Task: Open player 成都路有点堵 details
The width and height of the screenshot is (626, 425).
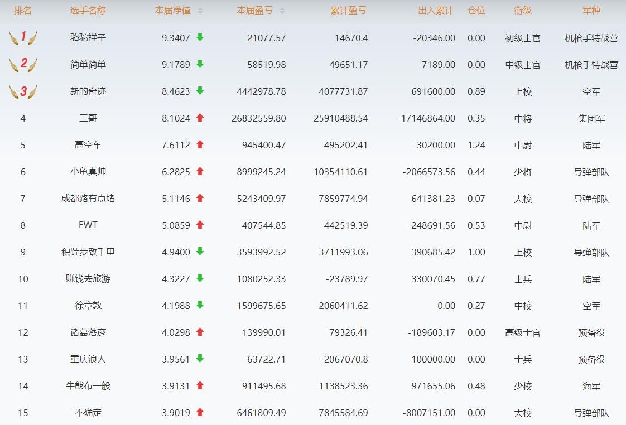Action: tap(88, 199)
